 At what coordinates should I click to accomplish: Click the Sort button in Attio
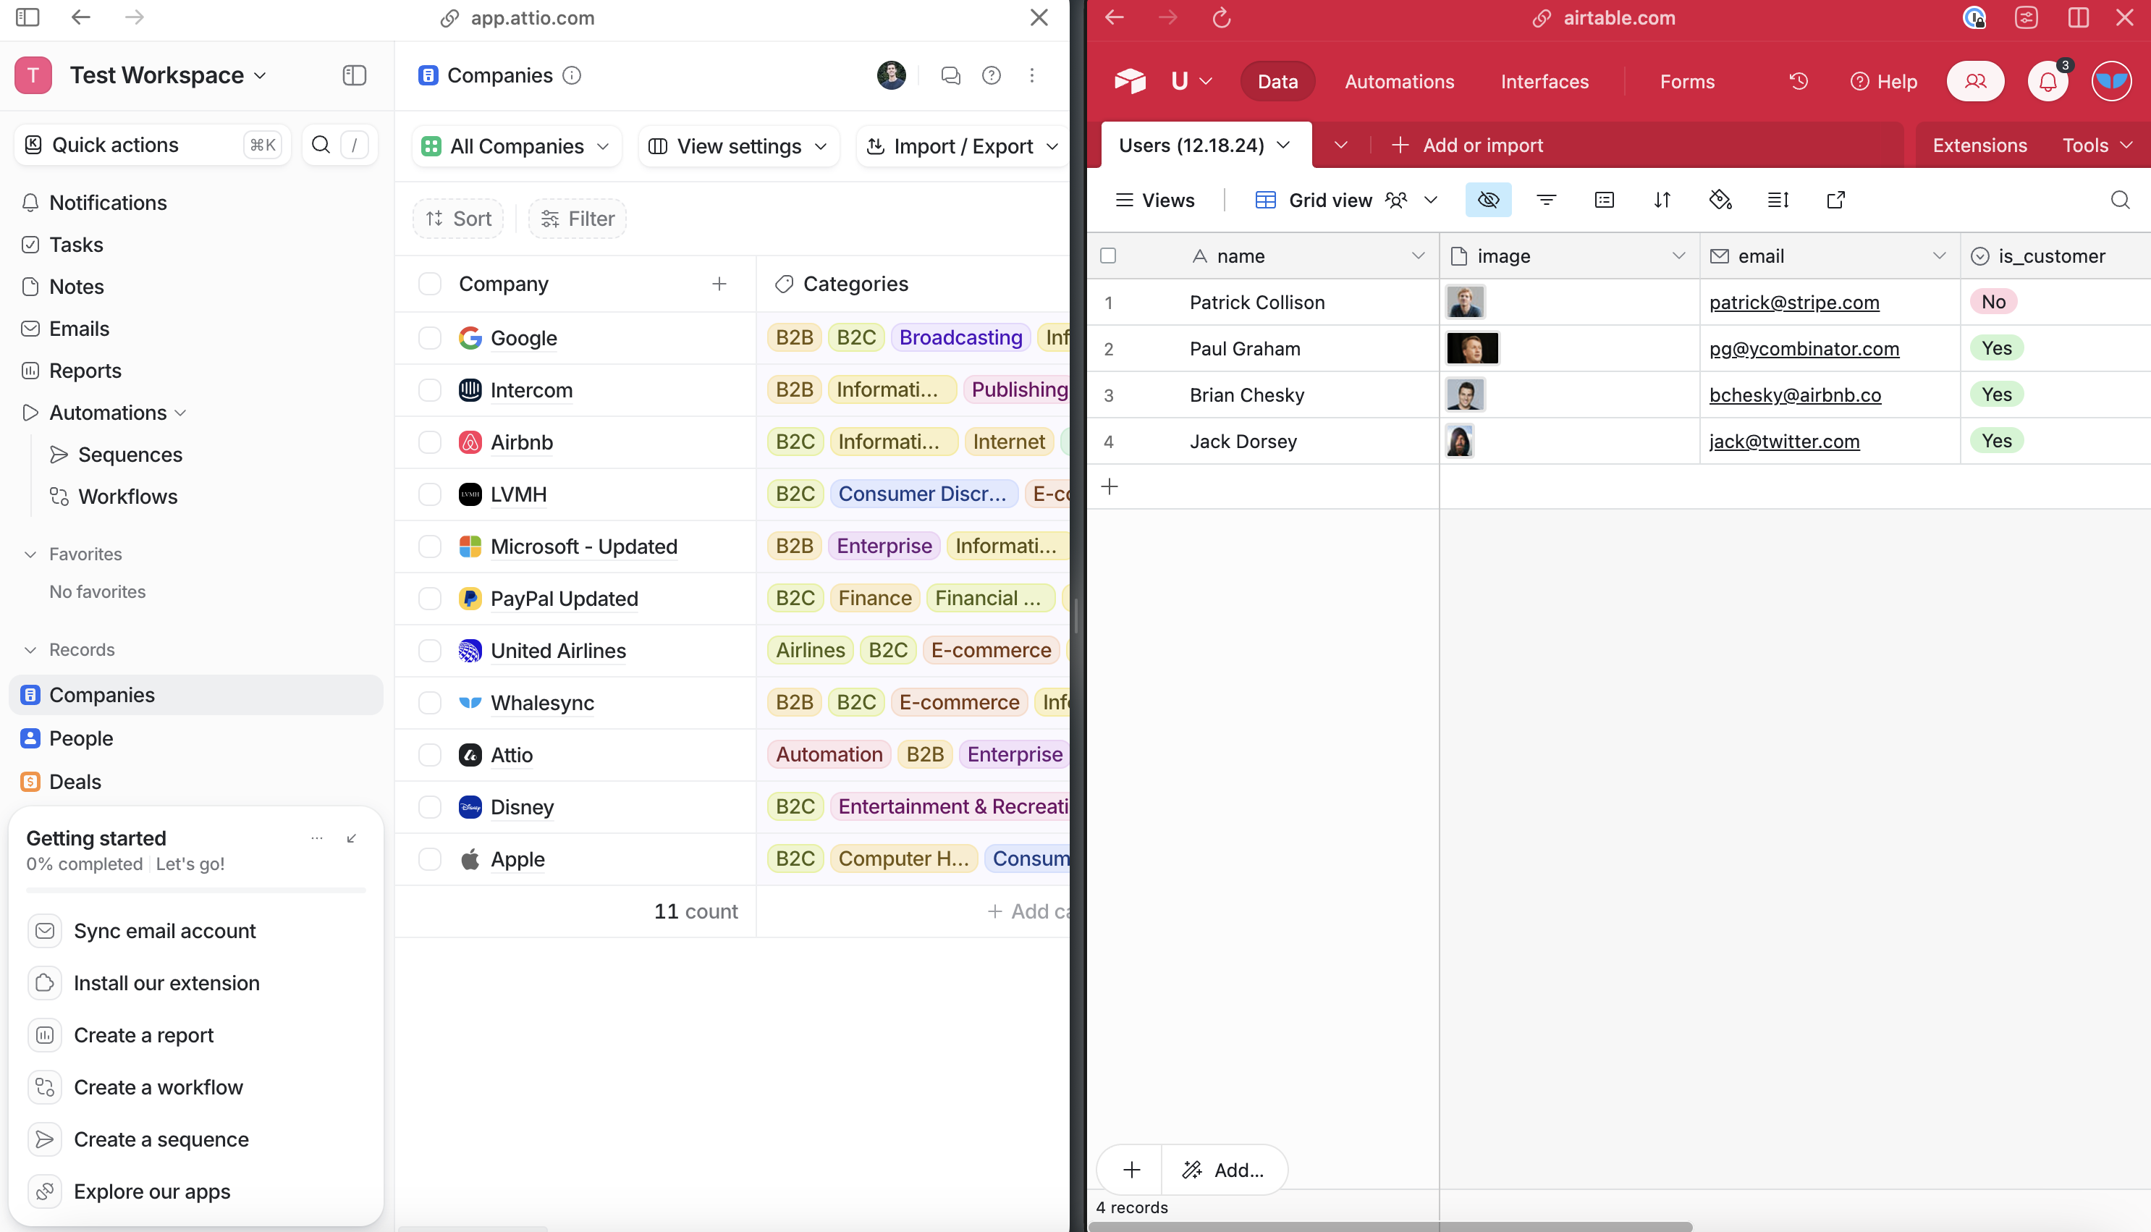[458, 219]
